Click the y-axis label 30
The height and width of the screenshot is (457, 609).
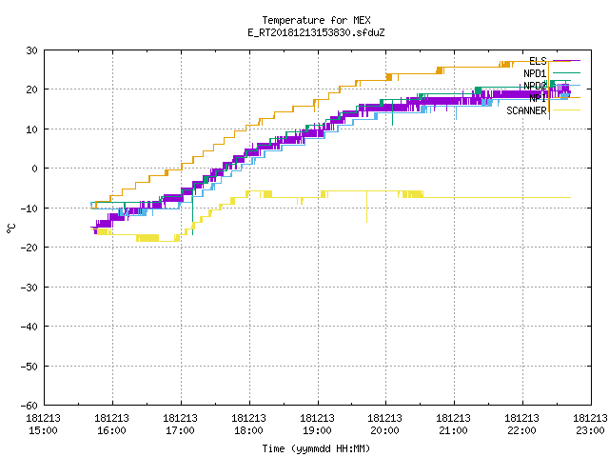(31, 50)
